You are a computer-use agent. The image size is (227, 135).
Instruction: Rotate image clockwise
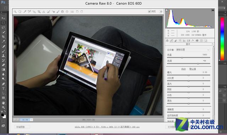click(x=82, y=12)
